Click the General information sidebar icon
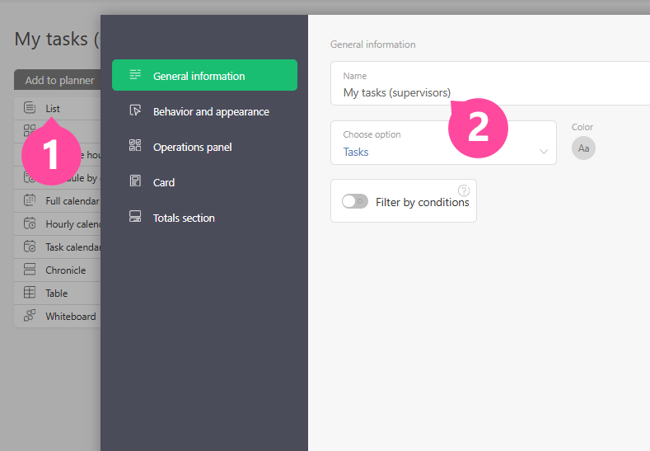This screenshot has width=650, height=451. pos(135,76)
